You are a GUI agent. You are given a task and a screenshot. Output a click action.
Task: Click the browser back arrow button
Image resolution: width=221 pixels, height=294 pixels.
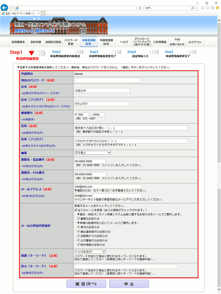click(4, 8)
